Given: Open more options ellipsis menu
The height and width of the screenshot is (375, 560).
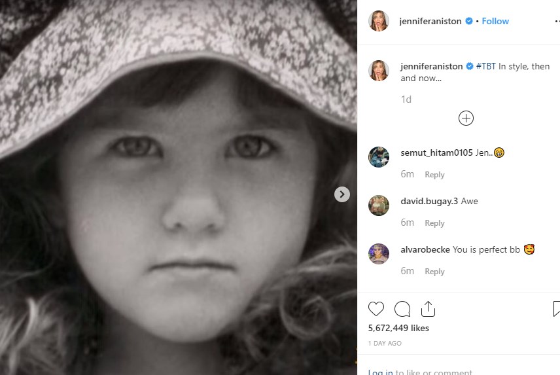Looking at the screenshot, I should coord(556,21).
